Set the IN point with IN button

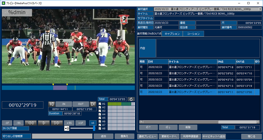tap(64, 104)
